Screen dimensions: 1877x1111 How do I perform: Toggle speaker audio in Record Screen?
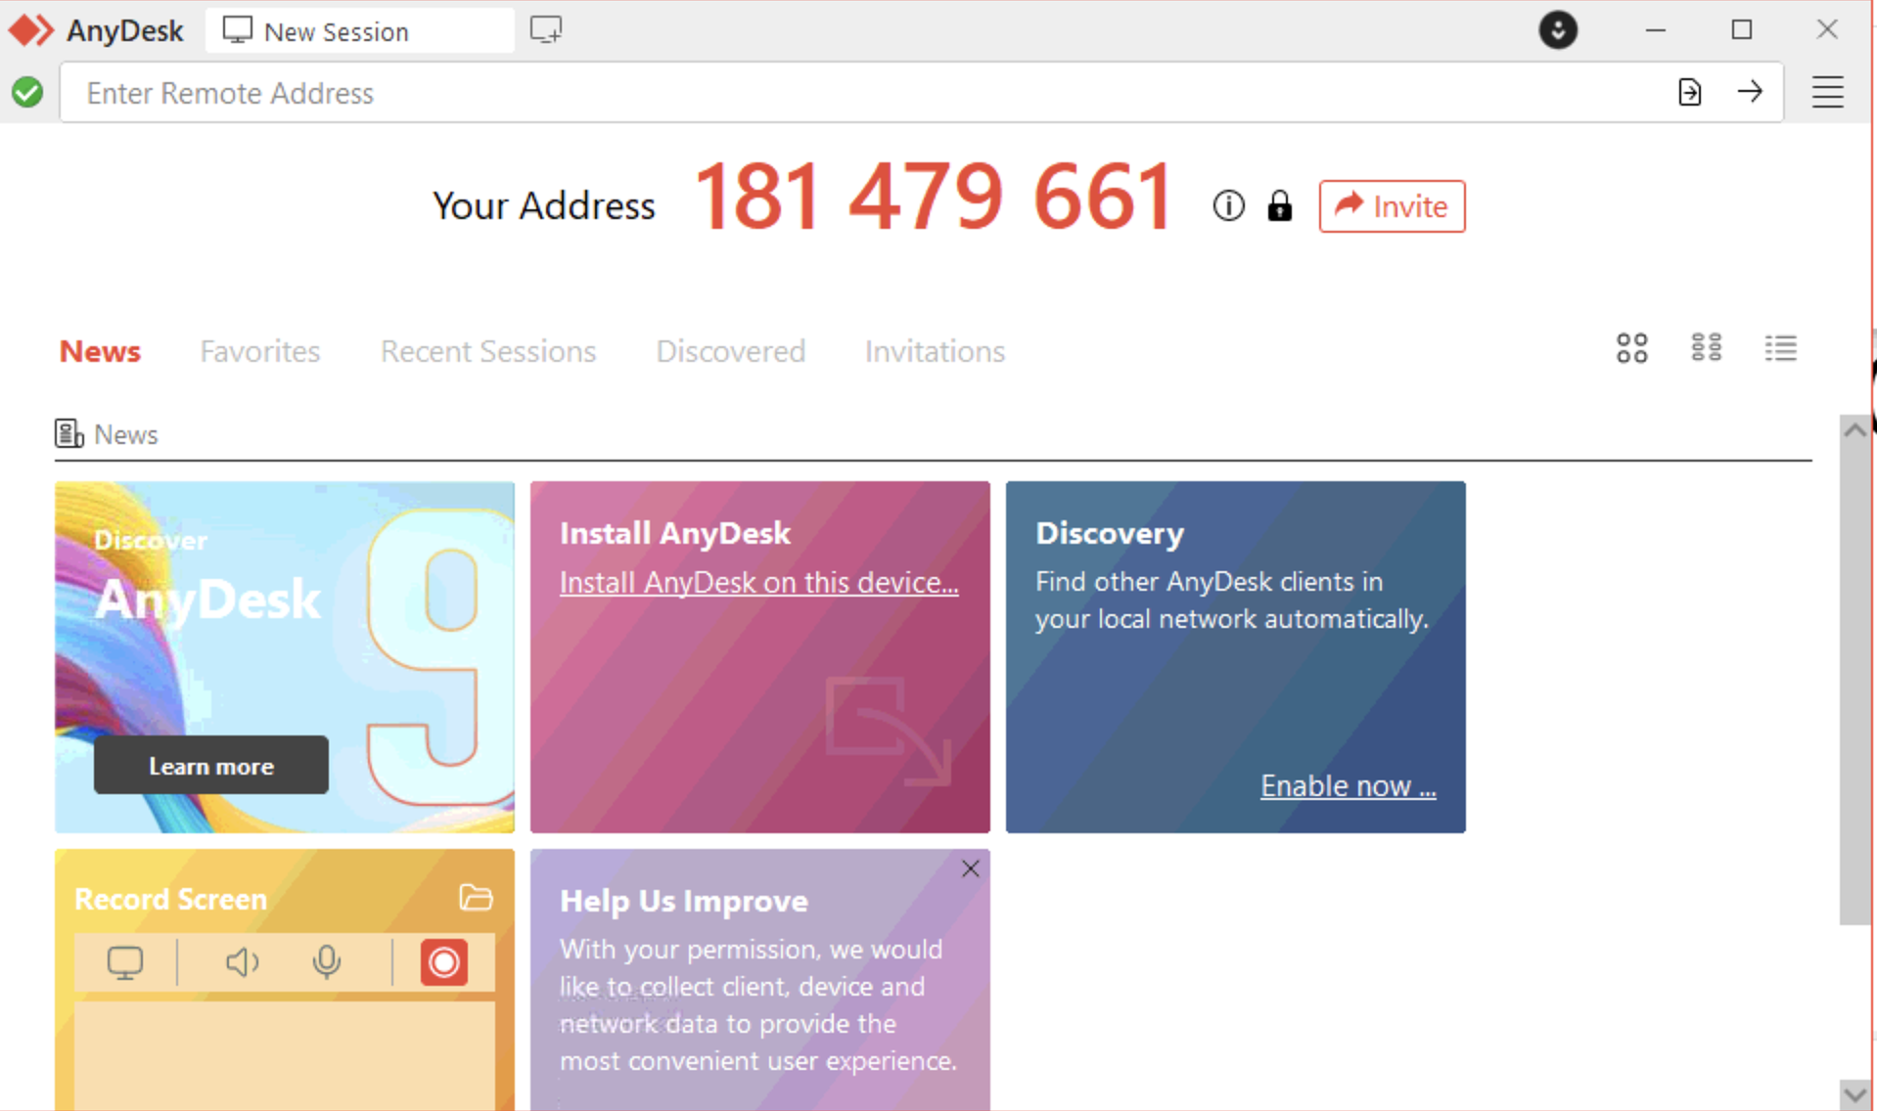pos(242,962)
